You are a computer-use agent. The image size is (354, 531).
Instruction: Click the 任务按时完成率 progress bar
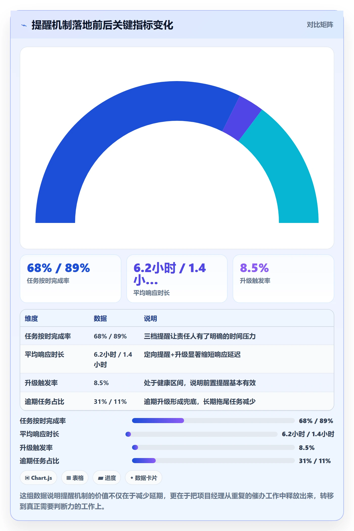(213, 421)
